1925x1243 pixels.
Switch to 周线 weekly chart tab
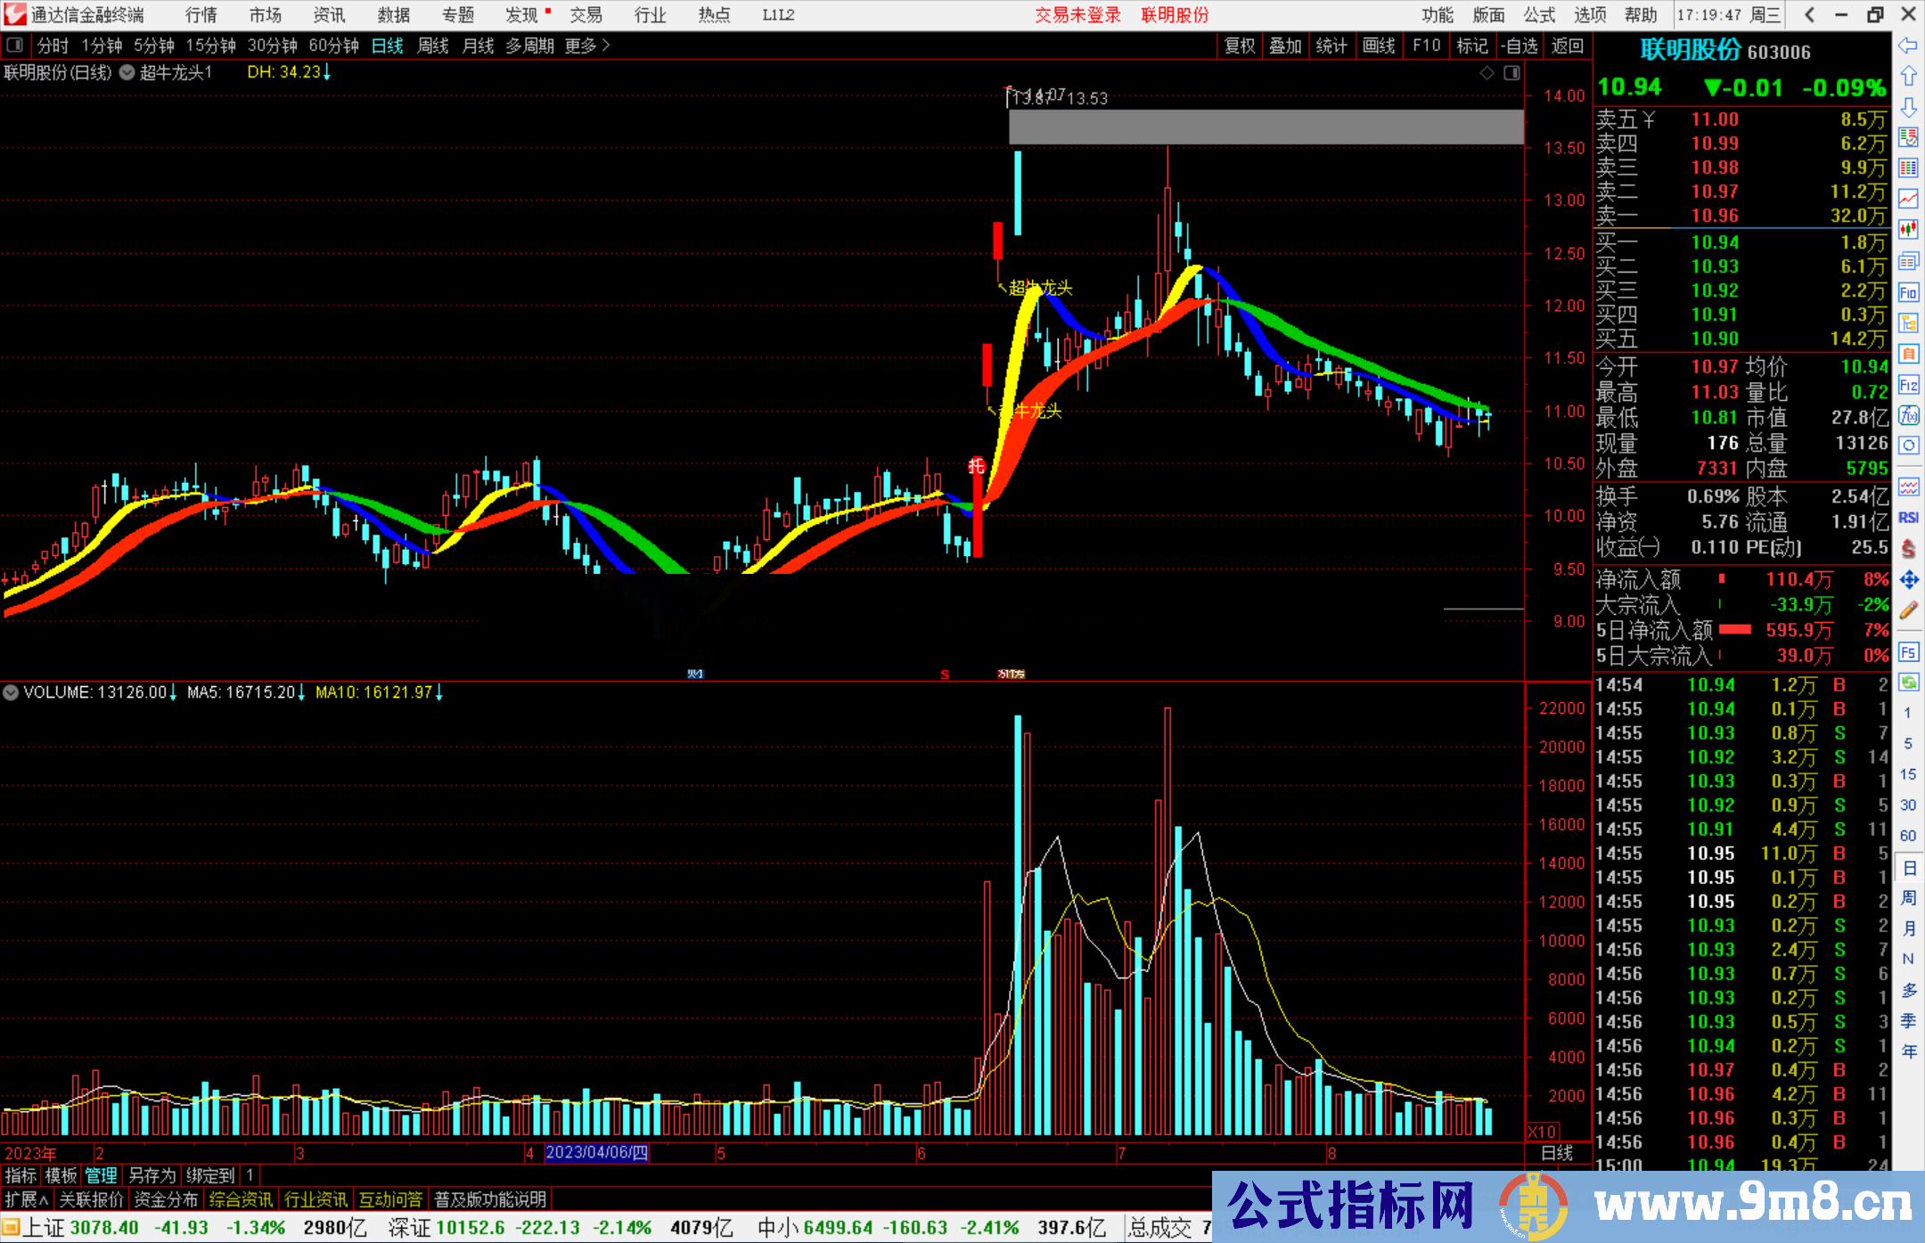tap(433, 45)
